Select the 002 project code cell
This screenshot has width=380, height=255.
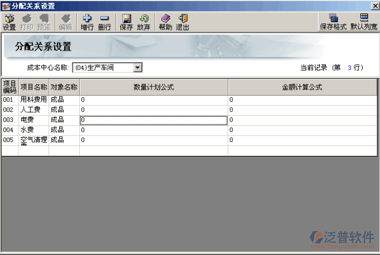coord(10,110)
